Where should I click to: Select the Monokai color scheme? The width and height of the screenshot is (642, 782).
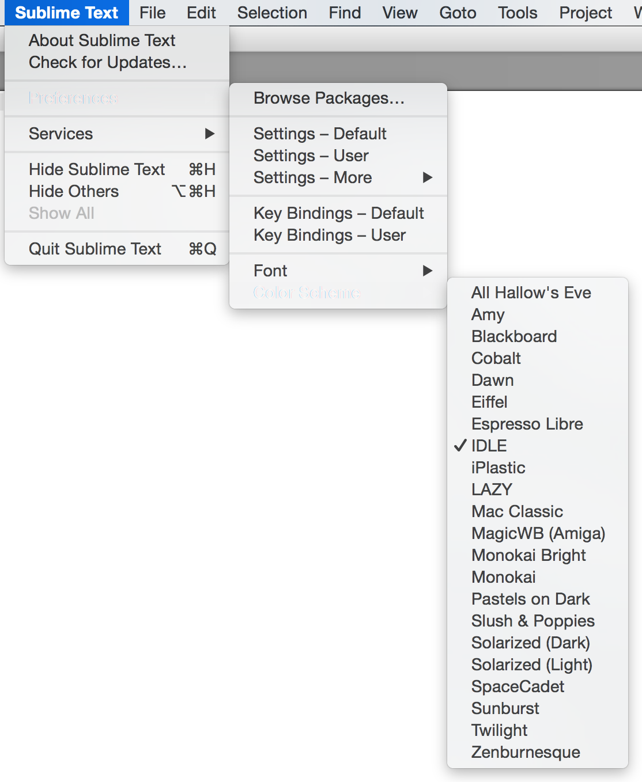[x=503, y=576]
